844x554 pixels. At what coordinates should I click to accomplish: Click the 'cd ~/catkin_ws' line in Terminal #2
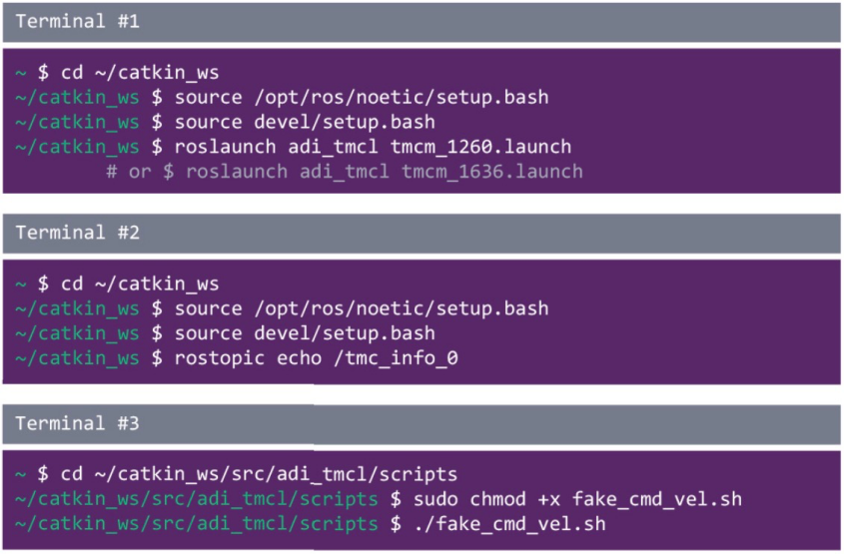click(x=140, y=283)
